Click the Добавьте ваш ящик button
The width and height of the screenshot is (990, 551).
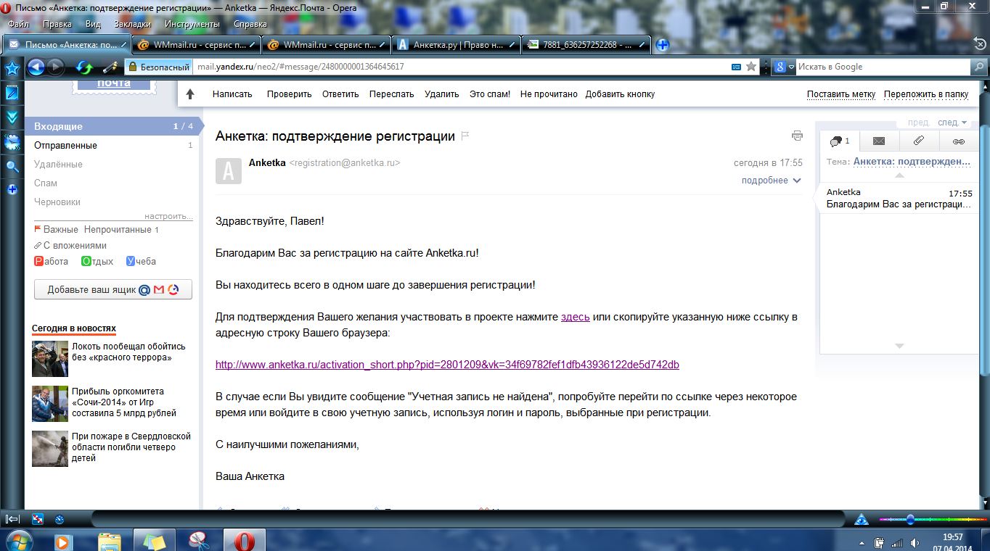coord(113,290)
